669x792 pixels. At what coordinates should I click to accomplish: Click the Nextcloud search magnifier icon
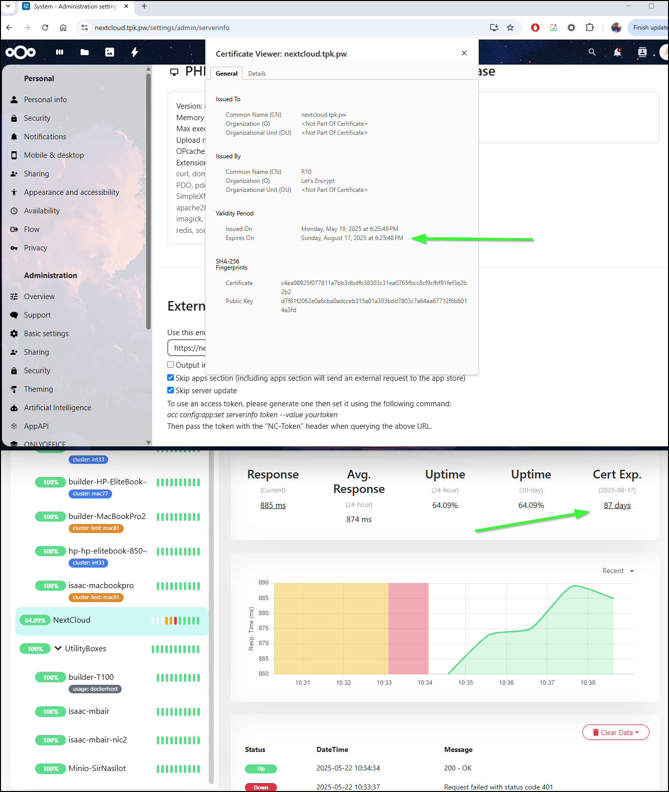(x=592, y=52)
